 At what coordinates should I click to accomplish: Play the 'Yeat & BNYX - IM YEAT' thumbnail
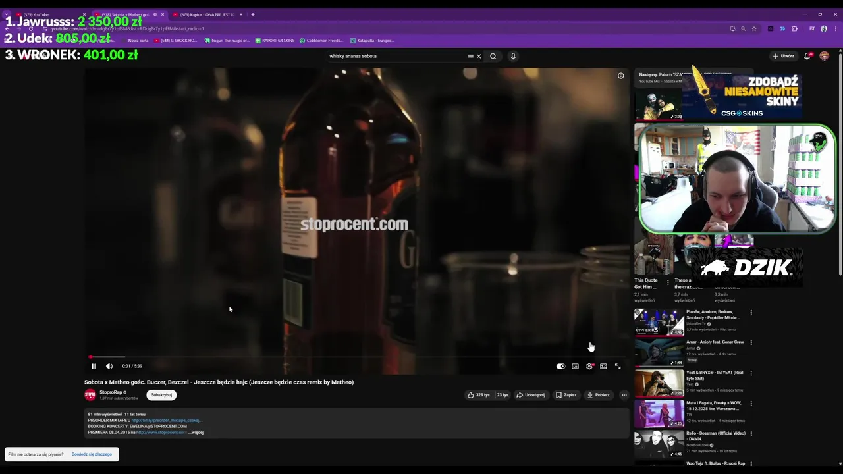click(659, 382)
